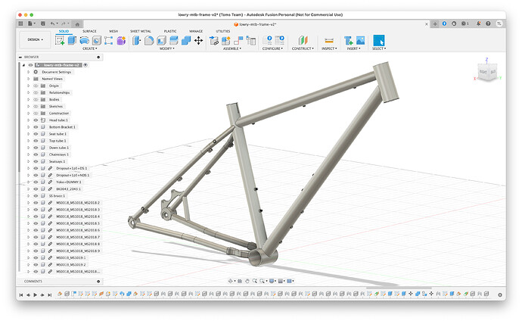The height and width of the screenshot is (321, 522).
Task: Open timeline settings gear at bottom right
Action: pos(500,294)
